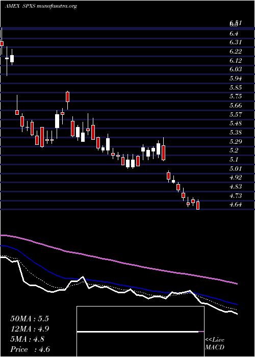Click the MACD histogram box
The width and height of the screenshot is (255, 357).
[140, 331]
